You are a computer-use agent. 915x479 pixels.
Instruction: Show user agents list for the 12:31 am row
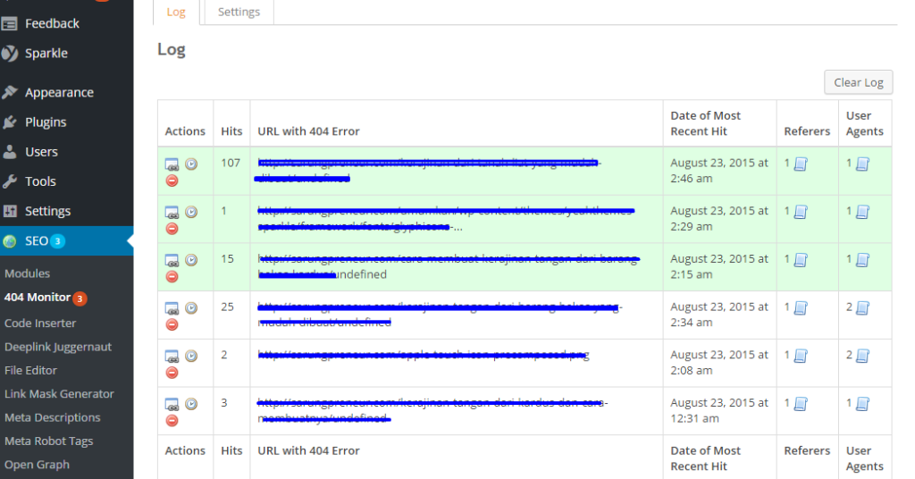tap(862, 403)
